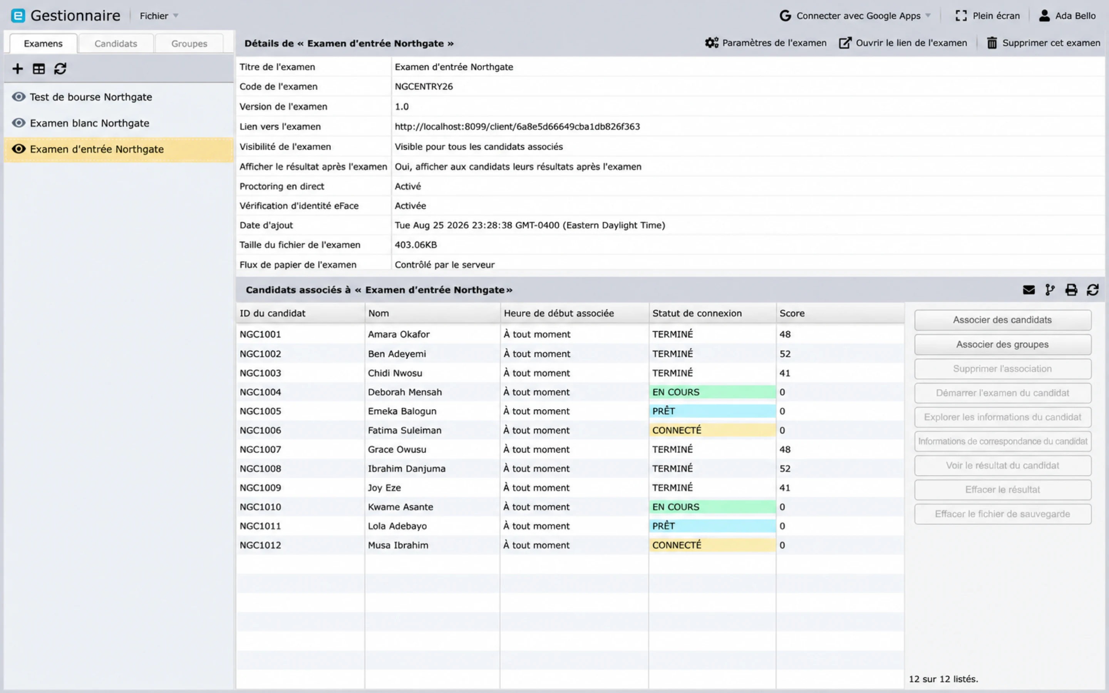Click the Plein écran fullscreen icon
The height and width of the screenshot is (693, 1109).
[962, 15]
